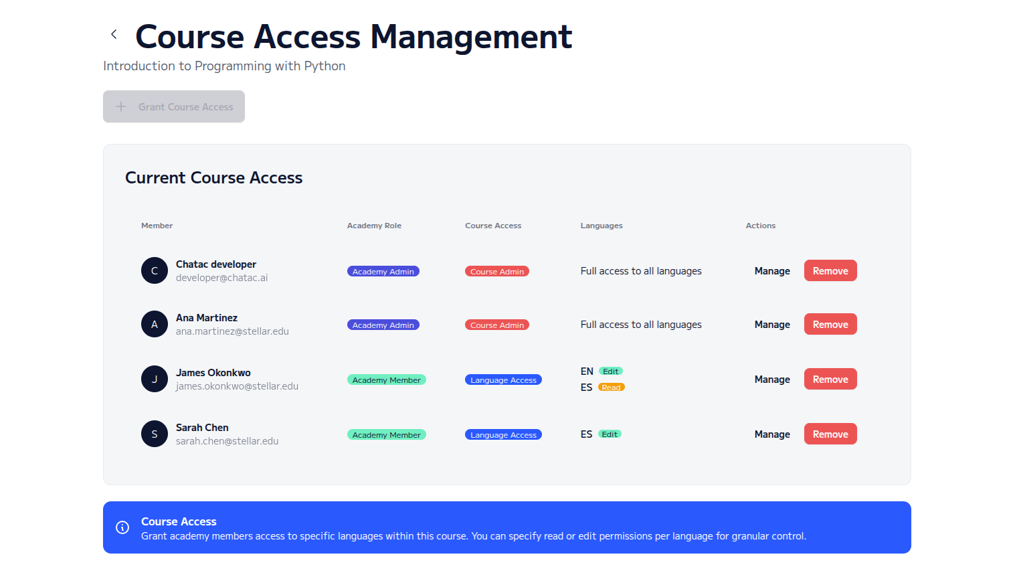The height and width of the screenshot is (587, 1013).
Task: Expand the Language Access badge for James Okonkwo
Action: coord(503,379)
